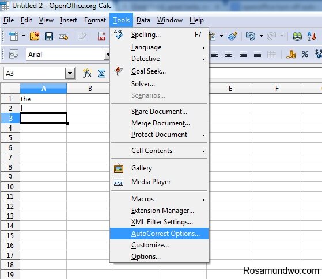Click the Edit File icon
The width and height of the screenshot is (322, 279).
click(82, 36)
